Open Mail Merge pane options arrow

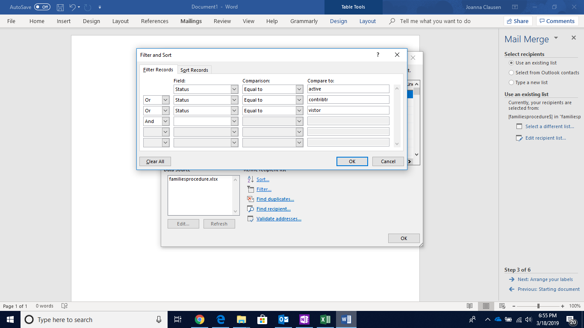(556, 38)
